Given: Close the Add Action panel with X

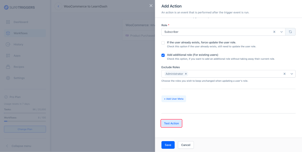Looking at the screenshot, I should (x=151, y=6).
